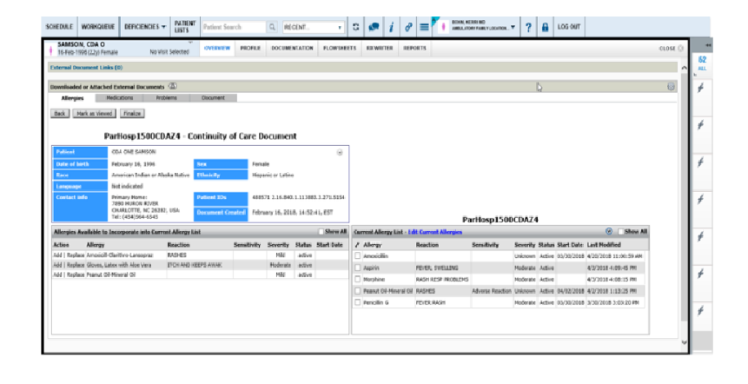Check the Morphine allergy checkbox
This screenshot has width=748, height=384.
[358, 280]
